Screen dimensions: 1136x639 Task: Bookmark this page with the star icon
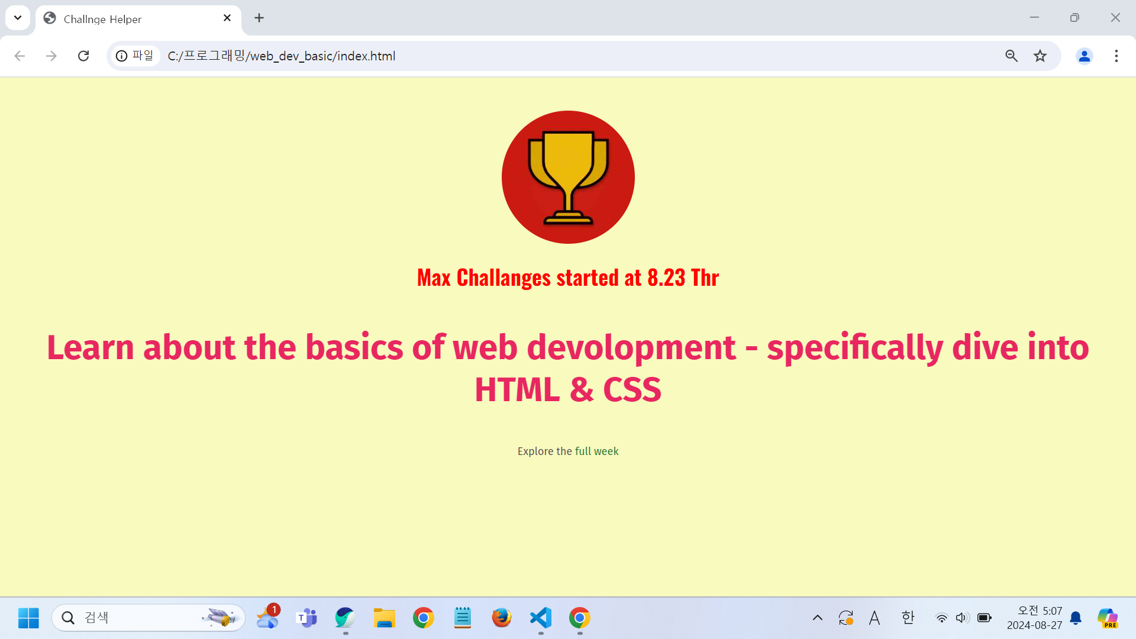[1040, 56]
